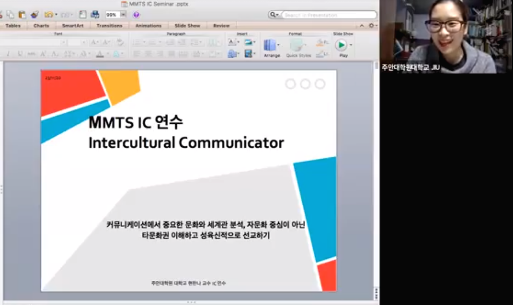Click the Copy icon in toolbar
513x305 pixels.
(x=10, y=14)
